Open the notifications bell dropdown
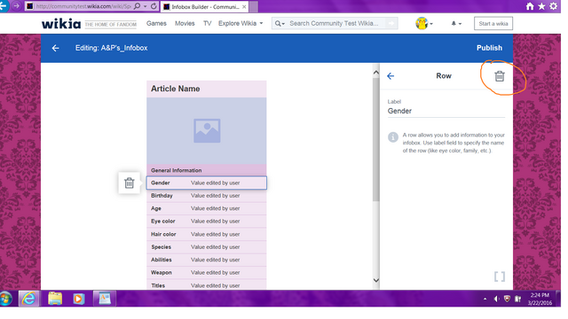This screenshot has height=319, width=568. pyautogui.click(x=456, y=24)
